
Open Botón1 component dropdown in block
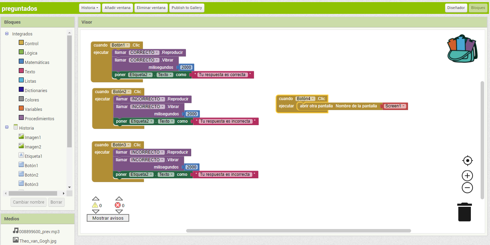120,45
